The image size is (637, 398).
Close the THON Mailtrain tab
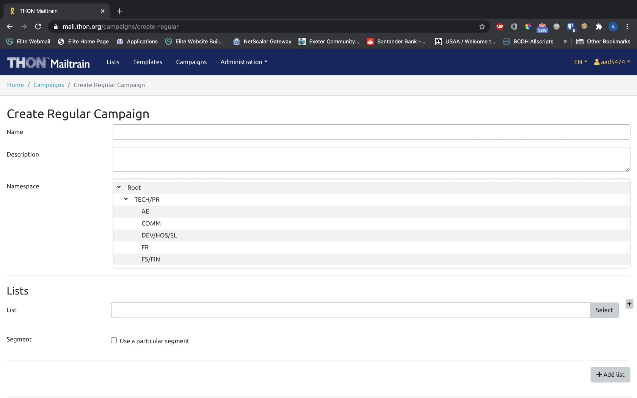coord(102,11)
